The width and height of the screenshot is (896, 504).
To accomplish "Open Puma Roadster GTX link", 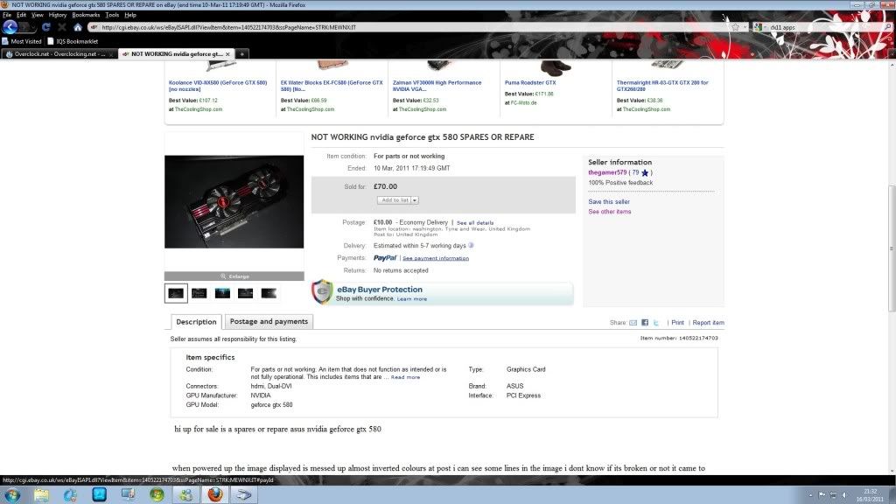I will coord(530,83).
